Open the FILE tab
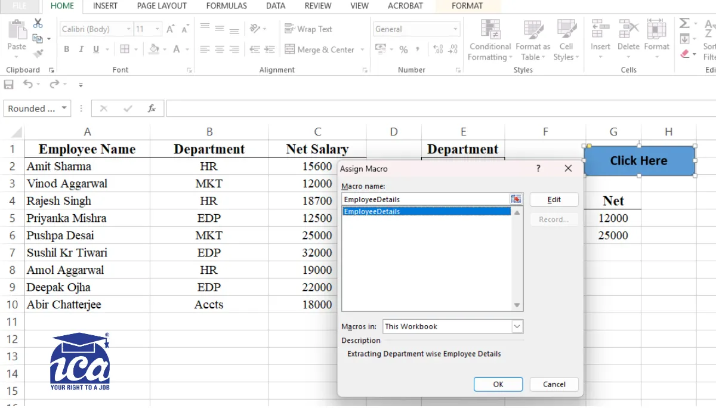Viewport: 716px width, 408px height. (20, 6)
